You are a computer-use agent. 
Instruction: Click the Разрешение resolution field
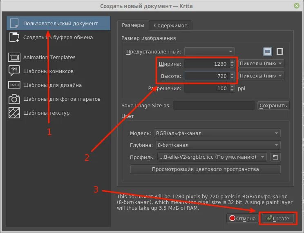(x=206, y=88)
